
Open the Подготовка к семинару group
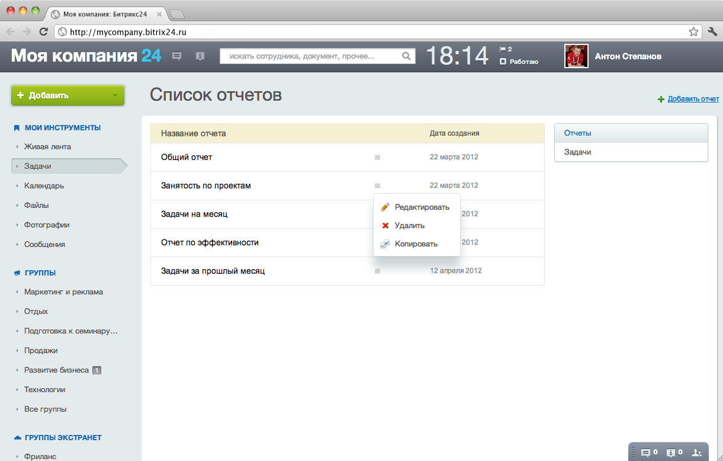point(71,331)
